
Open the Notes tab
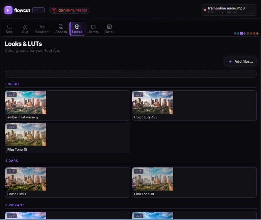[x=109, y=29]
